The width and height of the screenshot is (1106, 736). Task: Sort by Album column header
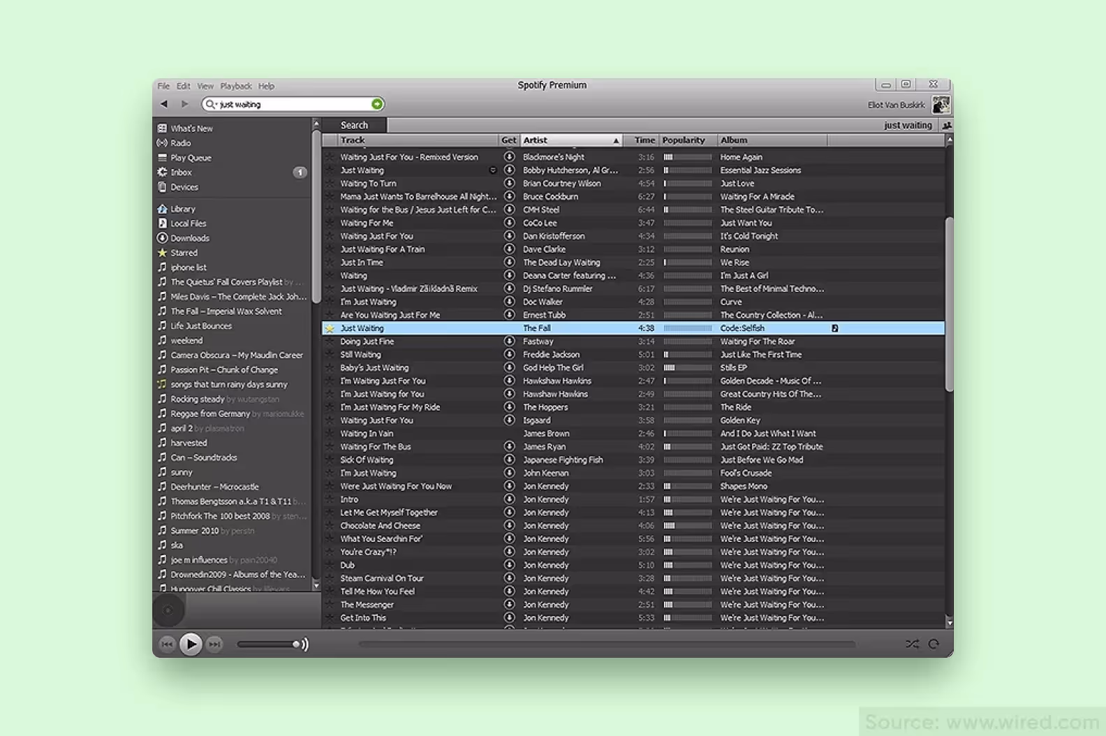point(772,140)
